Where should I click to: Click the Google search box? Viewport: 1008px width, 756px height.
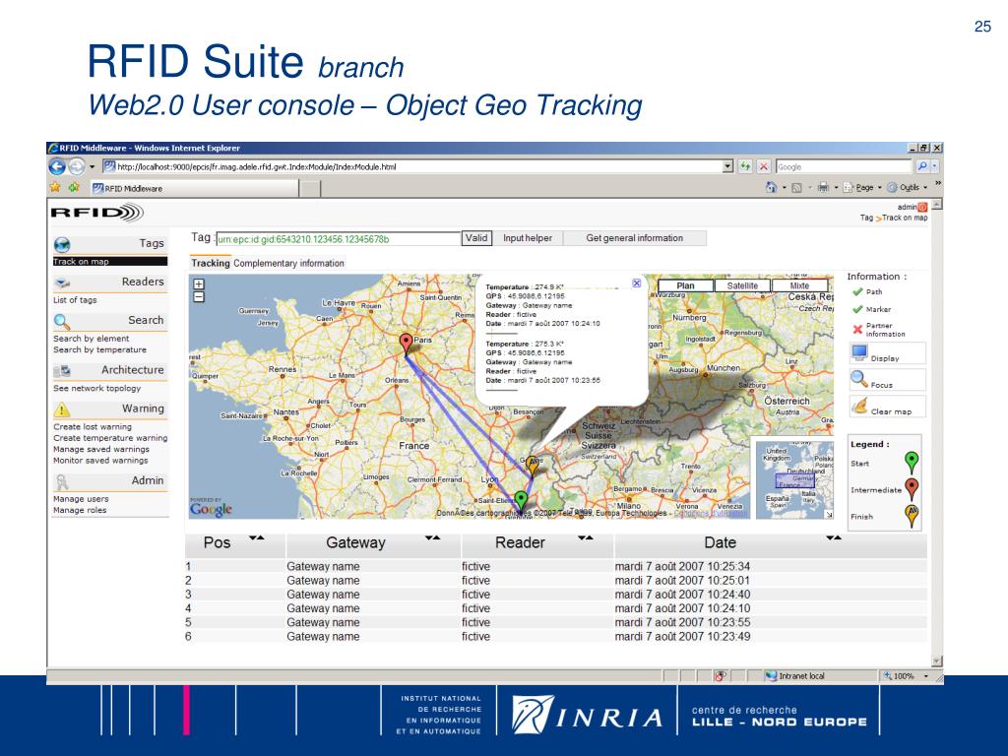click(844, 166)
